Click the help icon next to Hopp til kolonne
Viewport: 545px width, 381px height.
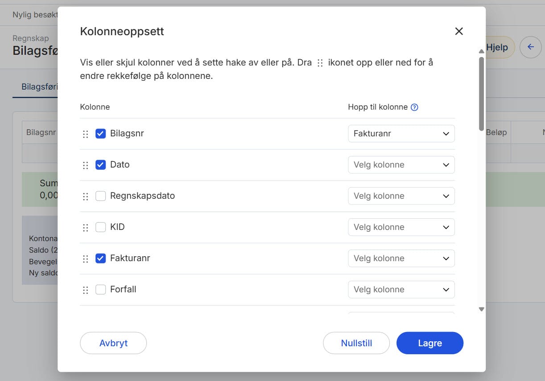point(414,107)
